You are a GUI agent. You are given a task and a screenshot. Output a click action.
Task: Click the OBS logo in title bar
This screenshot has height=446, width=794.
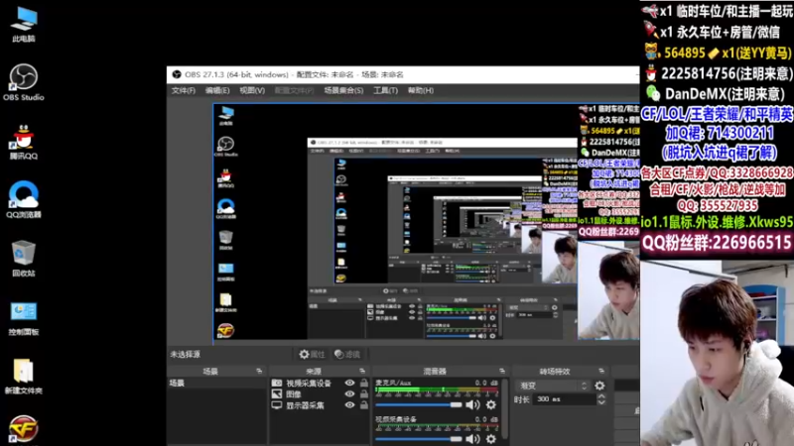click(x=177, y=74)
